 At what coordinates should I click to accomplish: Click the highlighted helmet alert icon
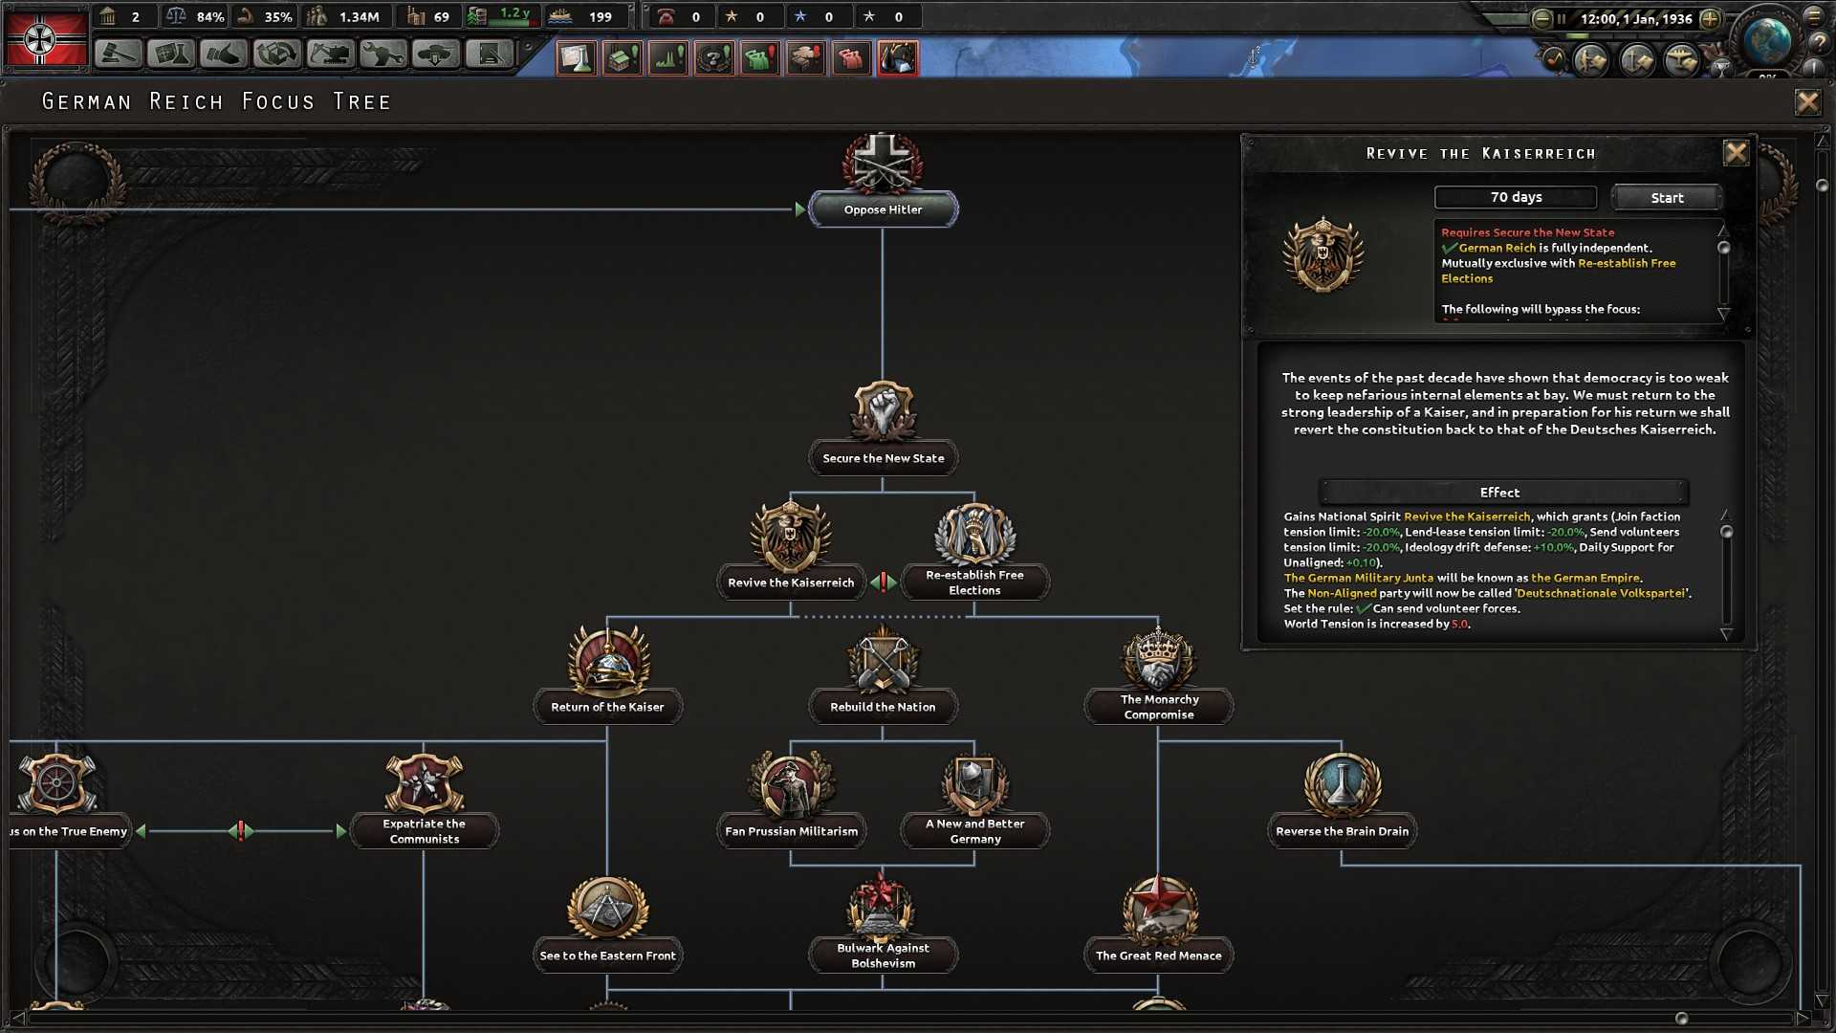(x=898, y=58)
